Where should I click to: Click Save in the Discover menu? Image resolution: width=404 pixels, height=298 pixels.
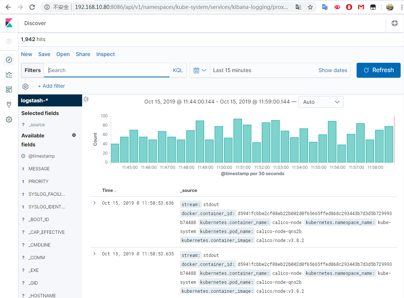(x=44, y=54)
